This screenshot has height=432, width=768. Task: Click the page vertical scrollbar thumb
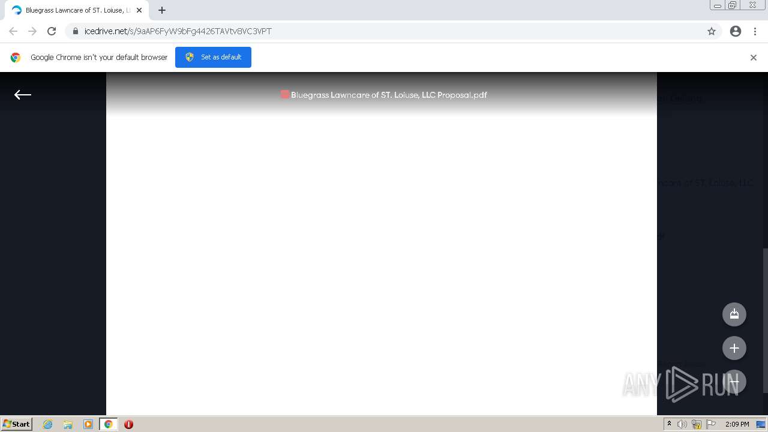(x=764, y=320)
